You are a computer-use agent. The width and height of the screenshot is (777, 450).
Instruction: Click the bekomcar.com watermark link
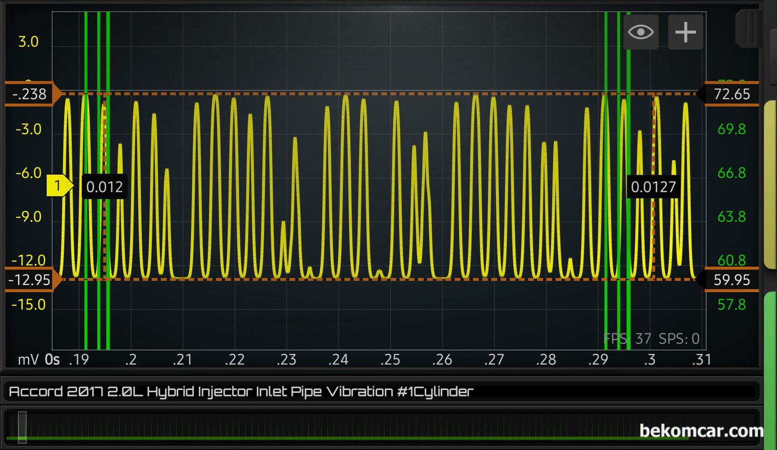[701, 431]
